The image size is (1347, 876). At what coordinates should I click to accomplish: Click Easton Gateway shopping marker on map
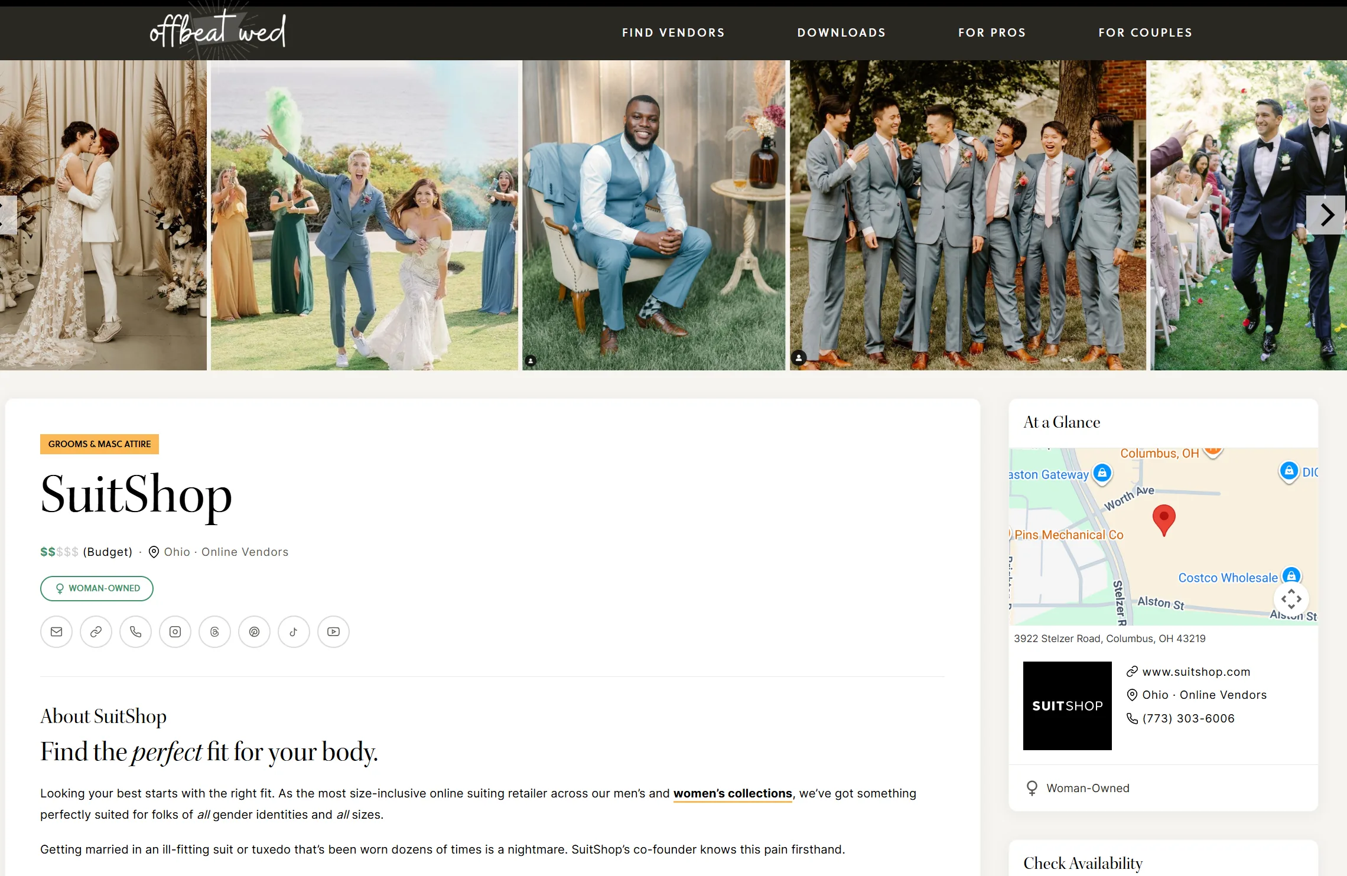point(1102,474)
